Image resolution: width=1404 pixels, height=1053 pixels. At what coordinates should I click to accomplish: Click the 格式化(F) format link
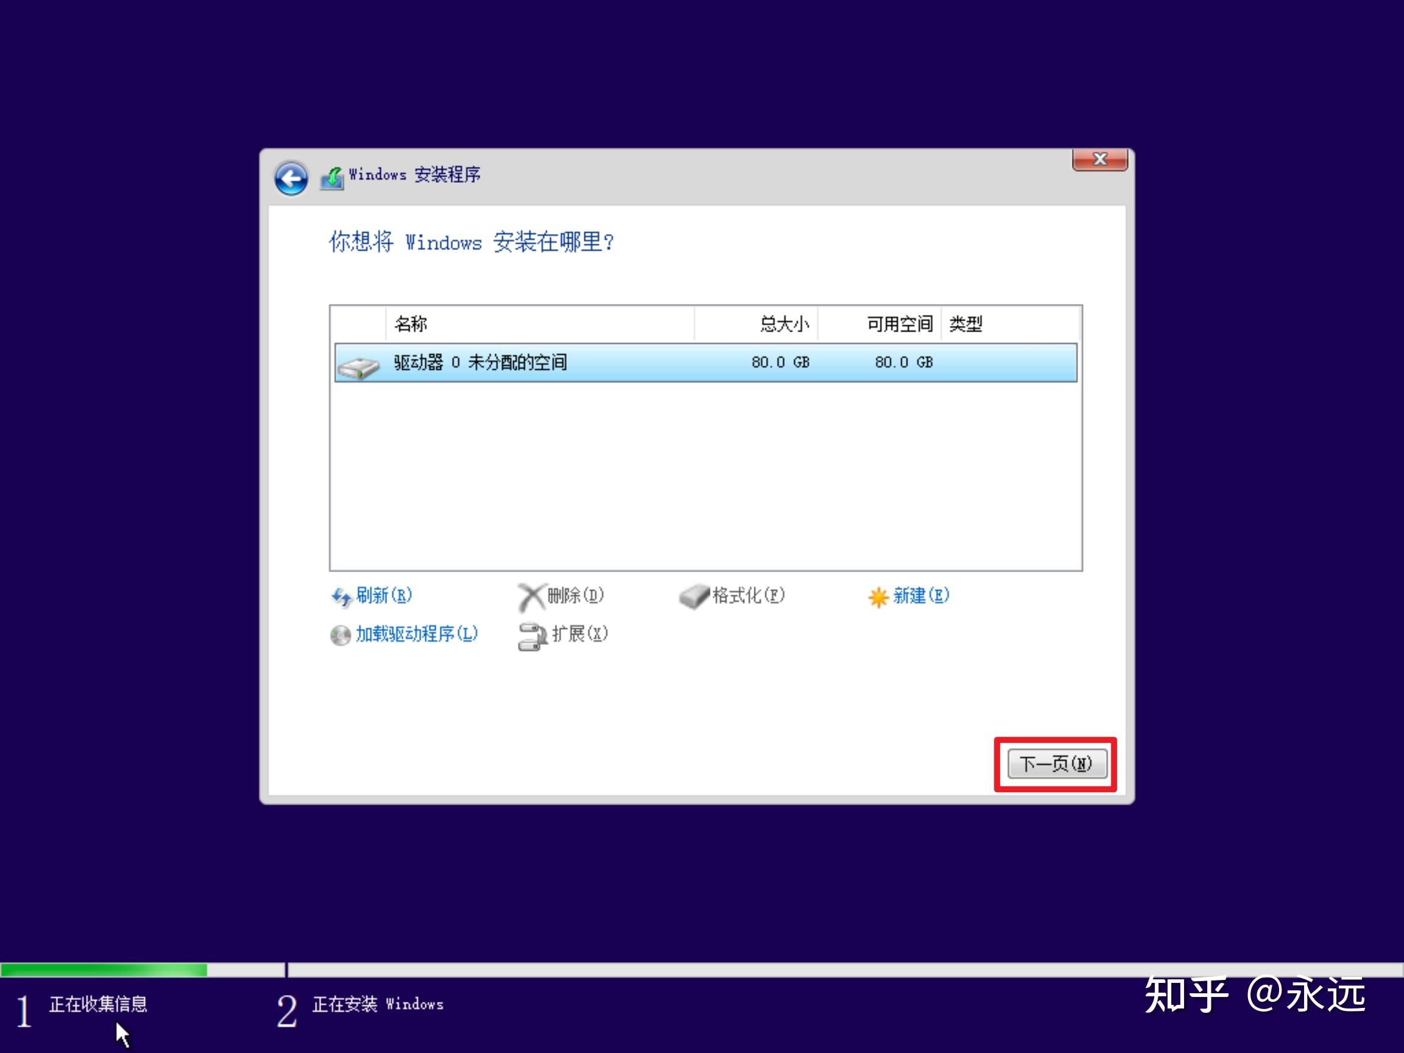749,596
